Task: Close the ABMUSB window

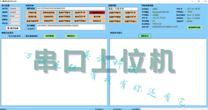Action: pos(205,1)
